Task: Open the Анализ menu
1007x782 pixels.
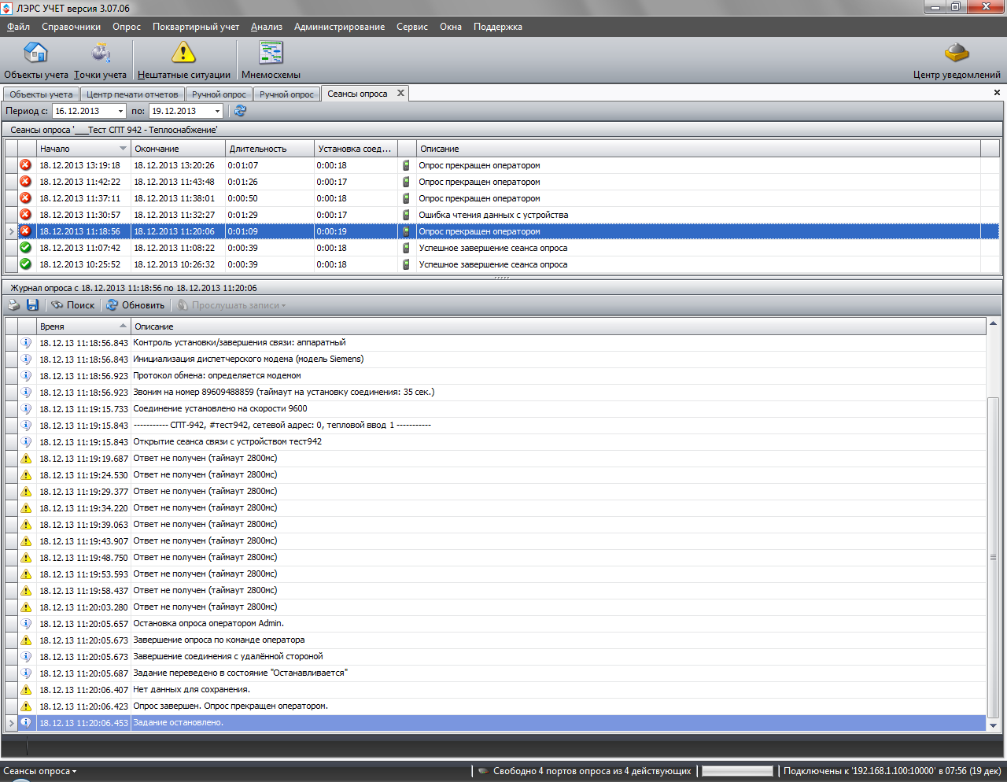Action: (x=267, y=27)
